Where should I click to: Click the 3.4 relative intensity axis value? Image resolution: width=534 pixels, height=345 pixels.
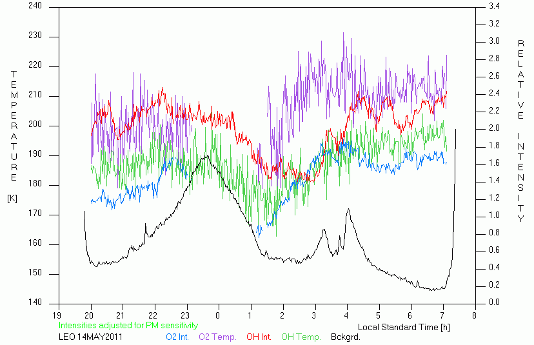coord(494,6)
